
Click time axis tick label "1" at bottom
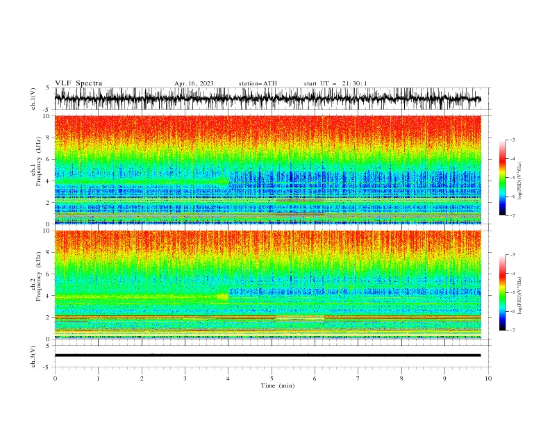click(98, 378)
